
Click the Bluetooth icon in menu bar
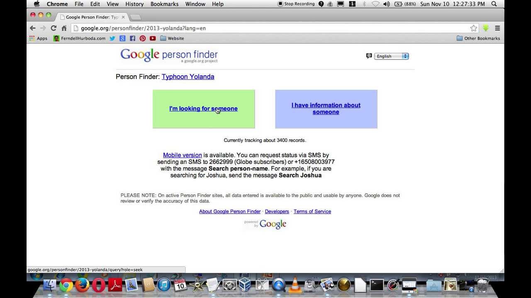[x=364, y=4]
